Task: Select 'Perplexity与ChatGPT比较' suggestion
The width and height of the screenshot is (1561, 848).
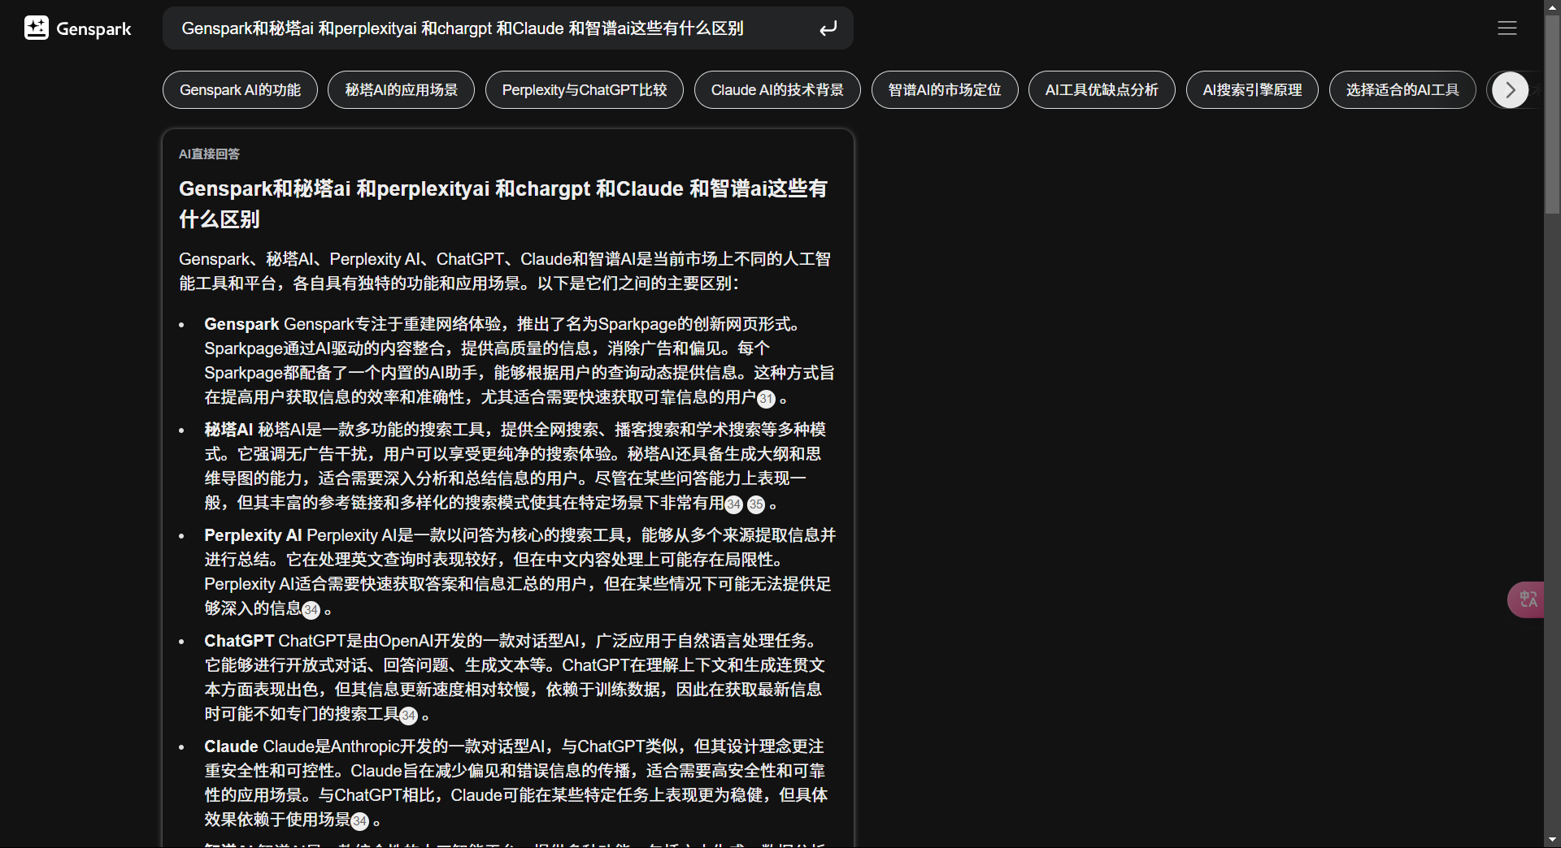Action: coord(584,89)
